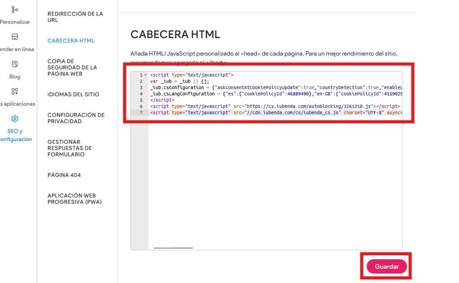Collapse the code fold arrow on line 1
The height and width of the screenshot is (283, 459).
146,75
